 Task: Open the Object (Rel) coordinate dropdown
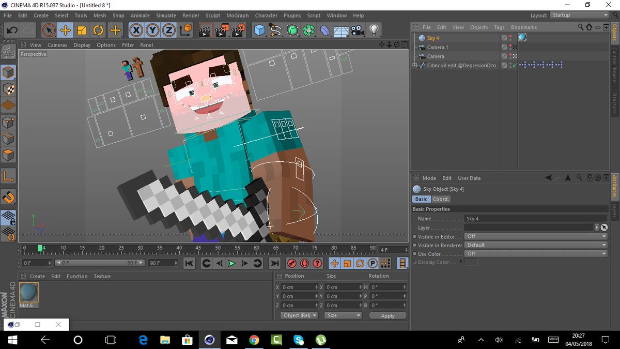(x=299, y=315)
